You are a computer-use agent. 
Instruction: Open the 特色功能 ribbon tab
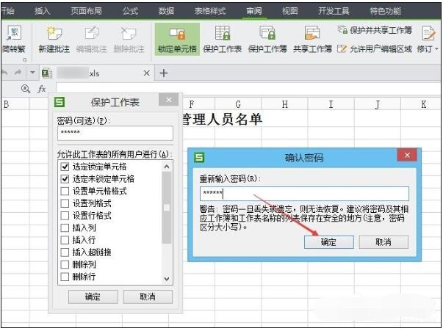(x=386, y=11)
